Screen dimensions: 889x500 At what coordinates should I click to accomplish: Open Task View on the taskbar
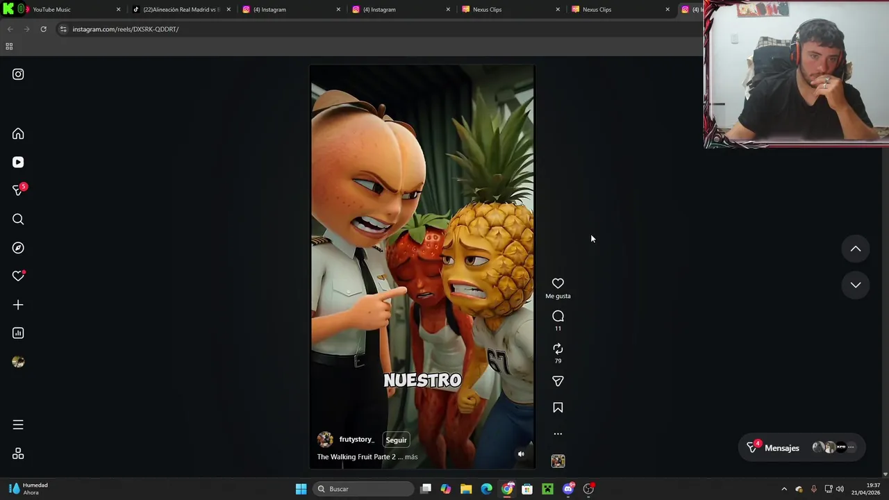426,489
